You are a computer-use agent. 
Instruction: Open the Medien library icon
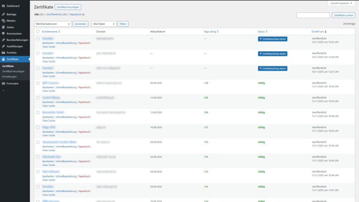3,21
